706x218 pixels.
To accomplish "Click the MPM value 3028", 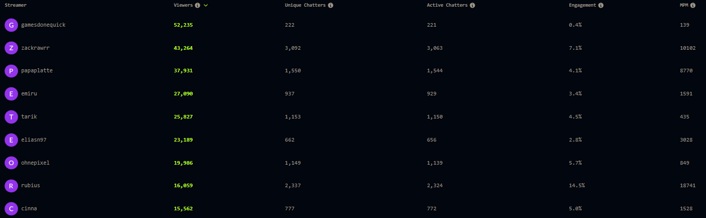I will pyautogui.click(x=686, y=140).
